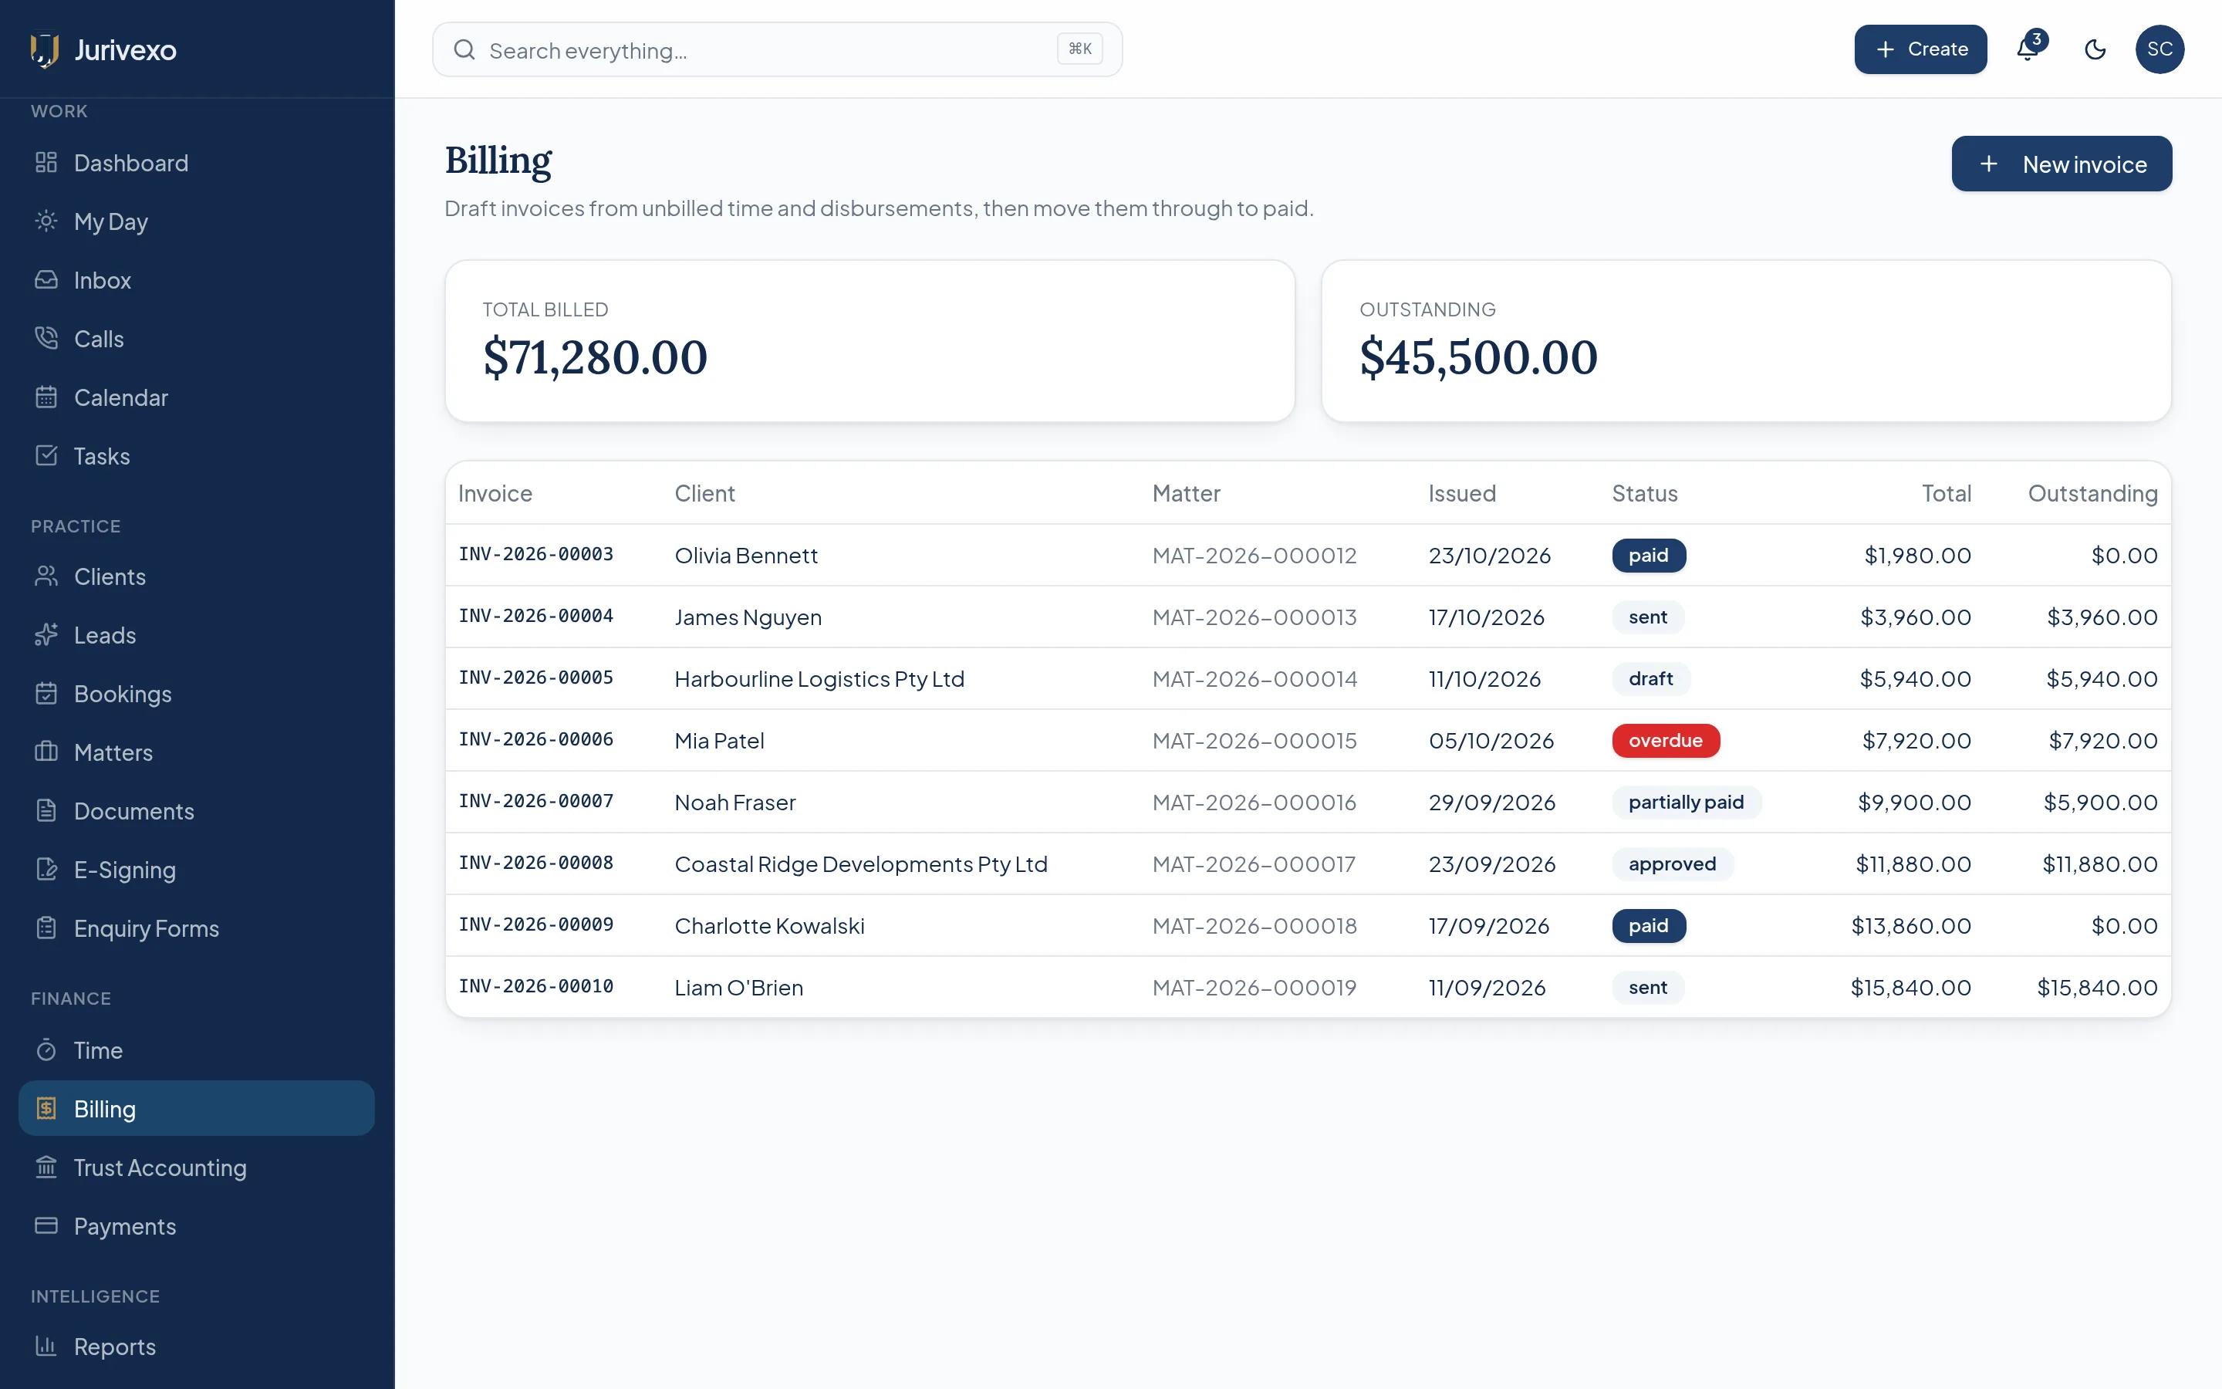
Task: Click matter MAT-2026-000017
Action: [1255, 864]
